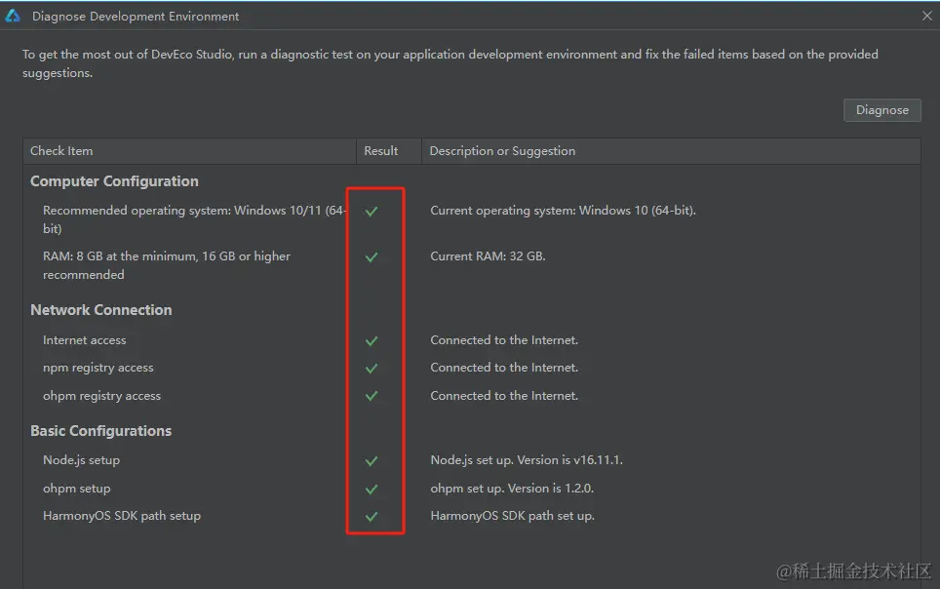Click the Node.js setup check mark

pos(372,460)
